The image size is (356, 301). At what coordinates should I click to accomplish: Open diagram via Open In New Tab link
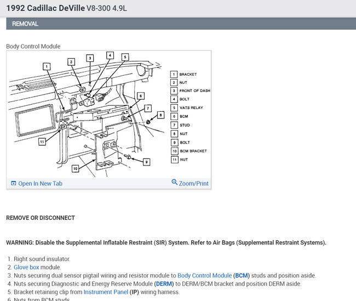coord(40,184)
